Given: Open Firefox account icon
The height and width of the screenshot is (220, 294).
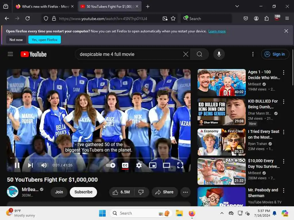Looking at the screenshot, I should (256, 18).
